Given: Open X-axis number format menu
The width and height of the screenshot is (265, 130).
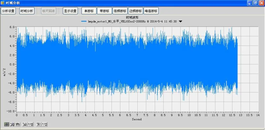Looking at the screenshot, I should click(x=30, y=124).
